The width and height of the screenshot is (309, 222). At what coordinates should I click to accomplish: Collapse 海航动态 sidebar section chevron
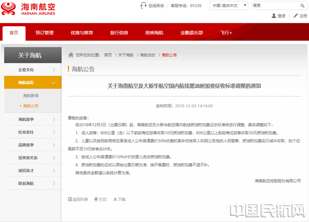point(54,83)
